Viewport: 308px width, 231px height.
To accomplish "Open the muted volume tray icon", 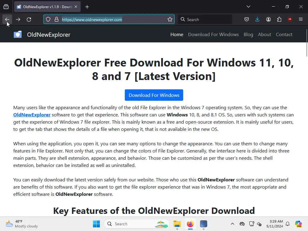I will tap(259, 224).
